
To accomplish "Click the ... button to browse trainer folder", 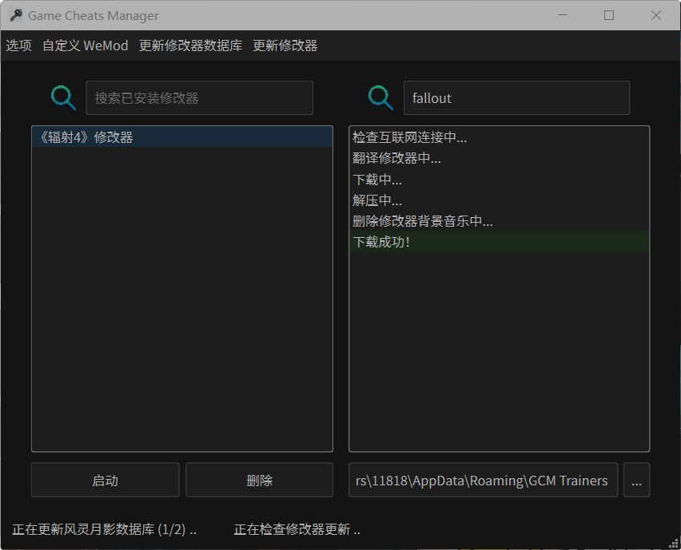I will 637,480.
